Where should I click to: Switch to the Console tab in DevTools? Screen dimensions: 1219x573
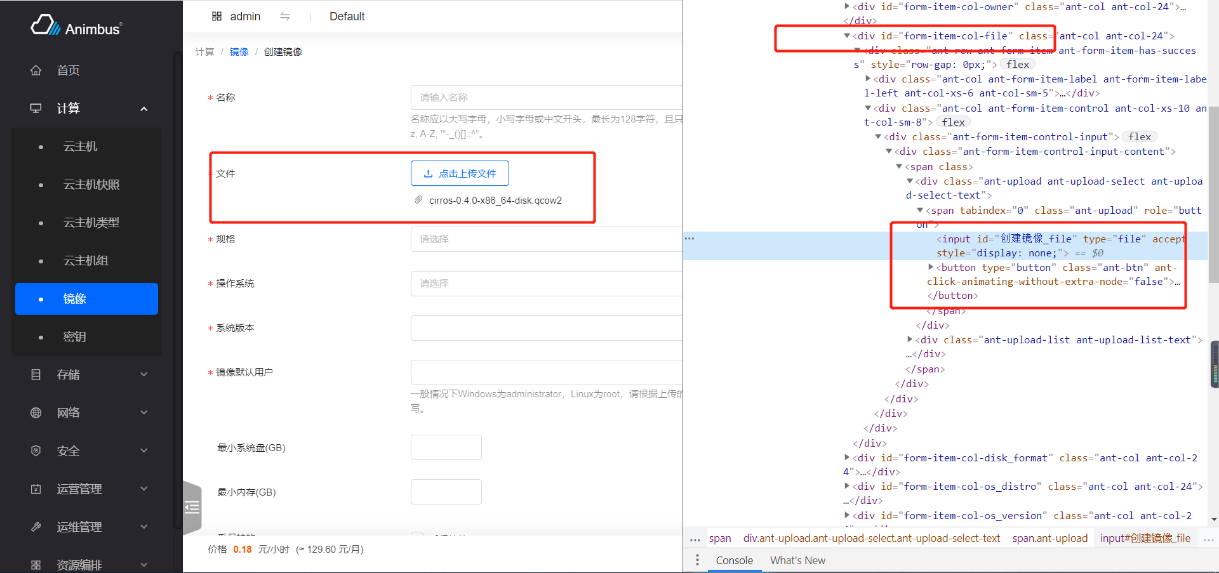click(x=734, y=560)
